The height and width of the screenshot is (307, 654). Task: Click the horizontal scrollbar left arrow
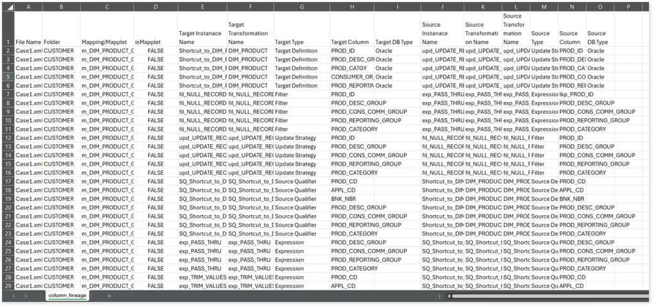(449, 296)
